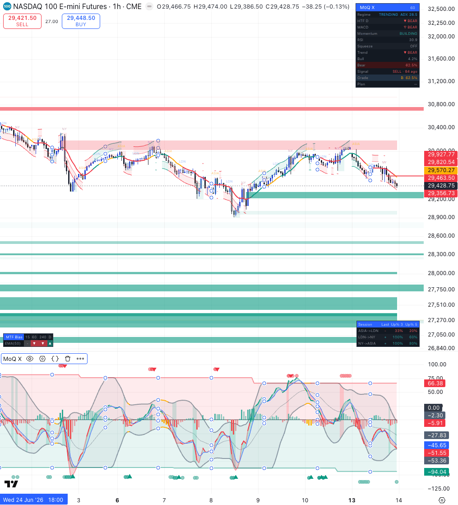Click the MoQ X dashboard blue header

[x=387, y=7]
